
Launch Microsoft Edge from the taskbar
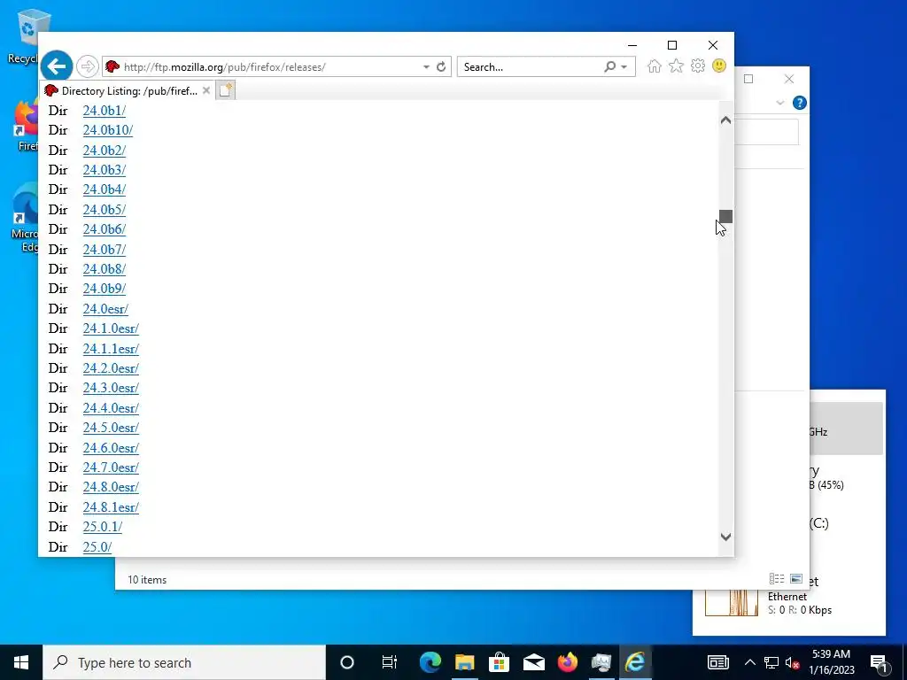pyautogui.click(x=430, y=662)
